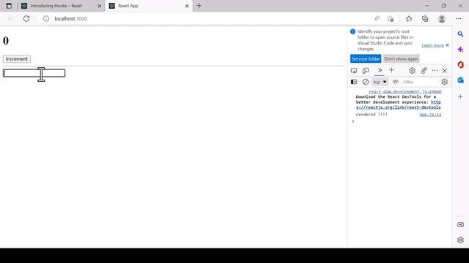Open console settings gear
The height and width of the screenshot is (263, 469).
[445, 82]
